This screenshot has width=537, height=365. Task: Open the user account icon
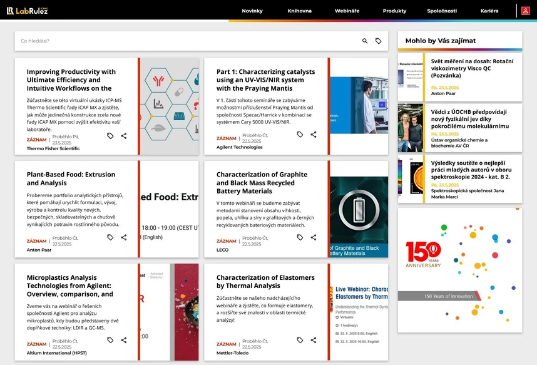click(525, 11)
